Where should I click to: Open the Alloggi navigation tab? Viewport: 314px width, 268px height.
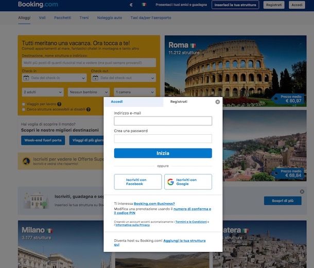tap(24, 18)
